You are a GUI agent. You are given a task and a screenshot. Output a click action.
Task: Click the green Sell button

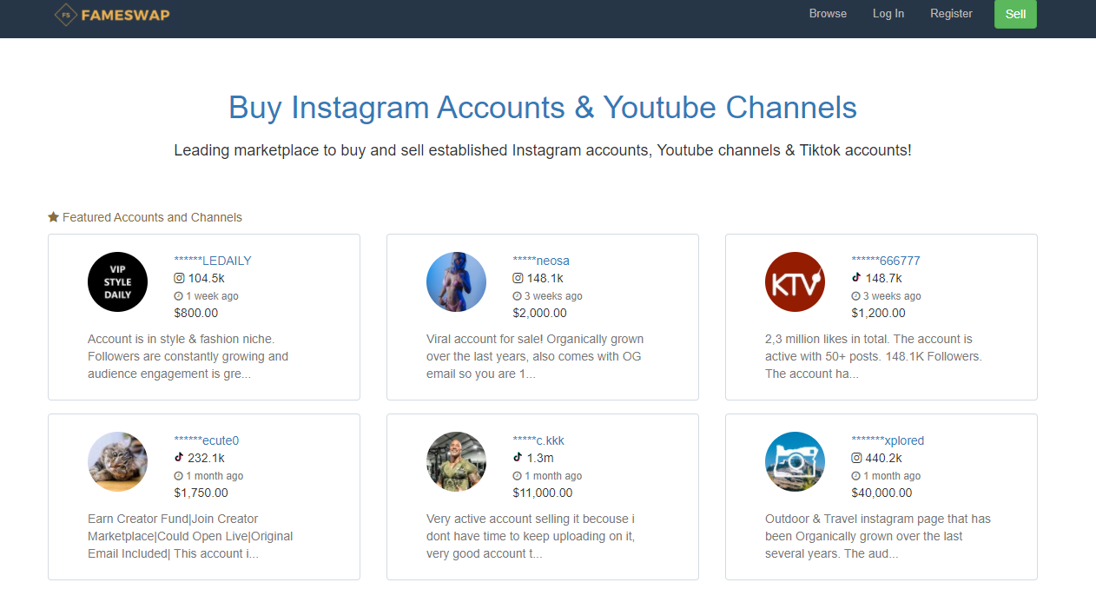click(1015, 14)
